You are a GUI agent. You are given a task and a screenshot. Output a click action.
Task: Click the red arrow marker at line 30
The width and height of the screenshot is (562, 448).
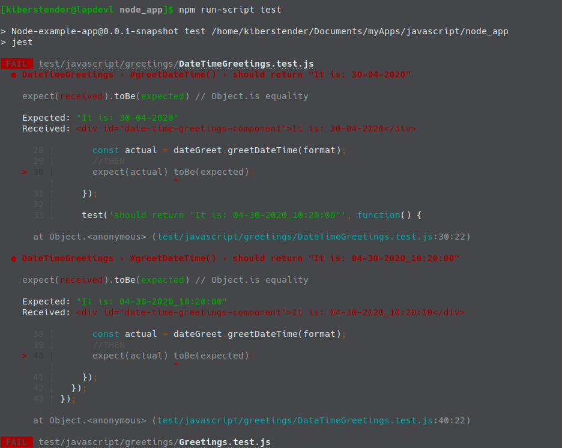click(x=25, y=172)
